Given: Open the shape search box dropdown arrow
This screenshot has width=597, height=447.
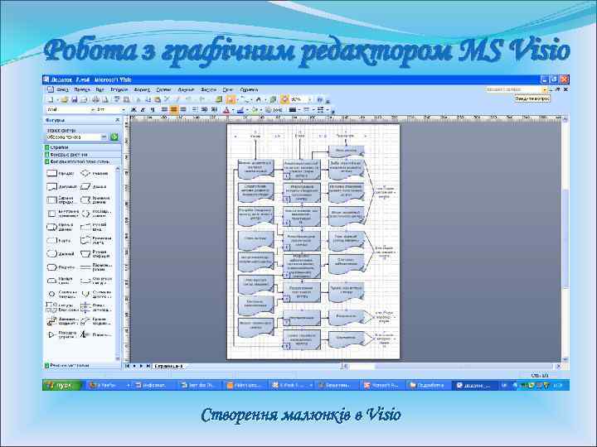Looking at the screenshot, I should pos(104,137).
